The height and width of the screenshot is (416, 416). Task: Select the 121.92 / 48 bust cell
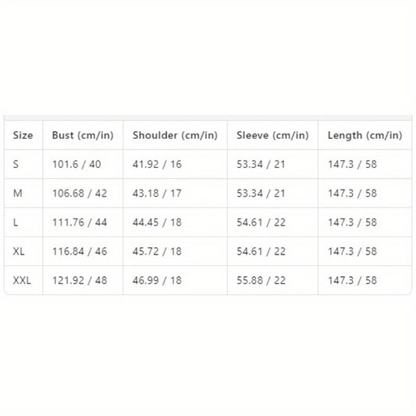pyautogui.click(x=80, y=280)
